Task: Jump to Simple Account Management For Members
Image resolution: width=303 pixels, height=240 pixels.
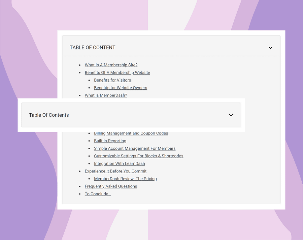Action: tap(135, 148)
